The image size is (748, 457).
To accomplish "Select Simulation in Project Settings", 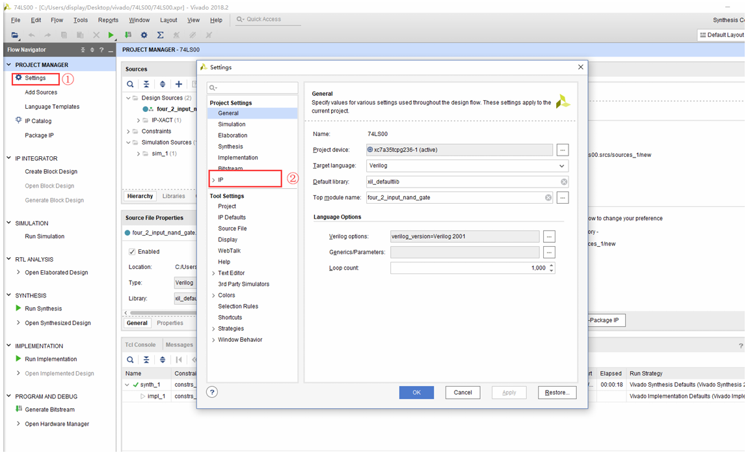I will [232, 124].
